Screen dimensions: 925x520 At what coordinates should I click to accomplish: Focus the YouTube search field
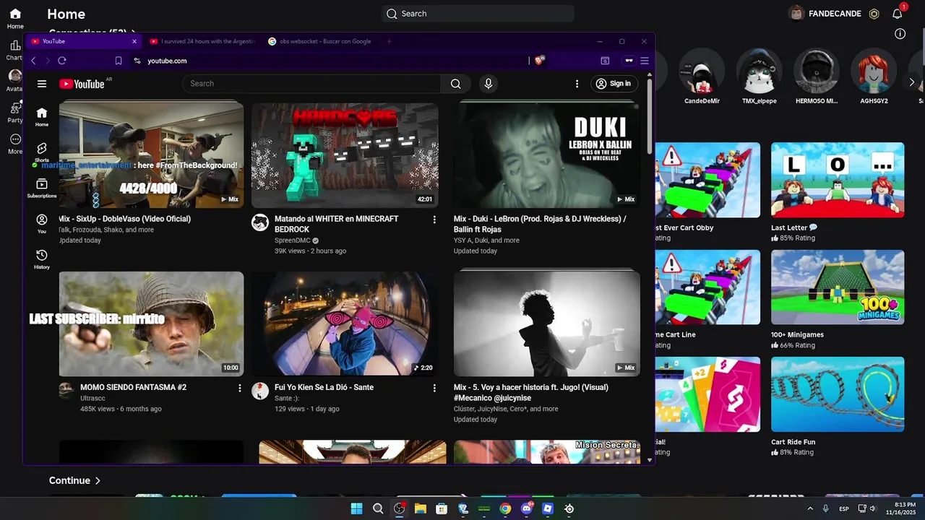click(x=311, y=84)
